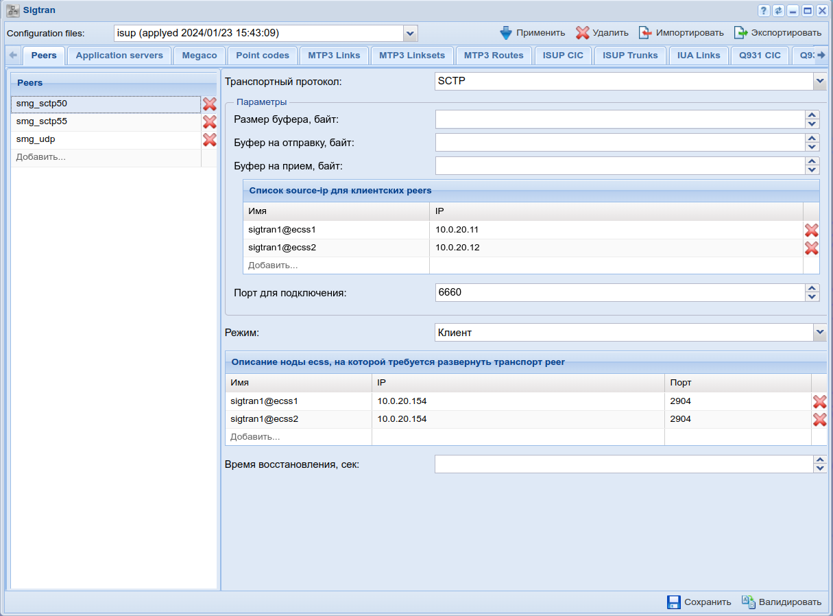Screen dimensions: 833x616
Task: Increase the connection port 6660 value
Action: 812,288
